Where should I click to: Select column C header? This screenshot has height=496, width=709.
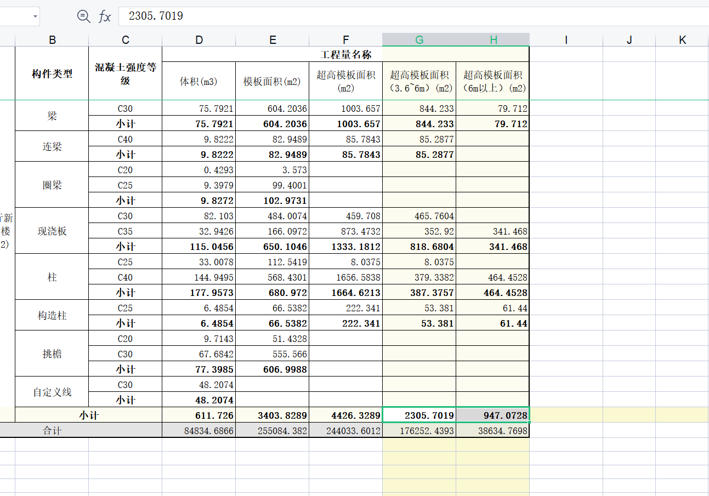pos(126,39)
